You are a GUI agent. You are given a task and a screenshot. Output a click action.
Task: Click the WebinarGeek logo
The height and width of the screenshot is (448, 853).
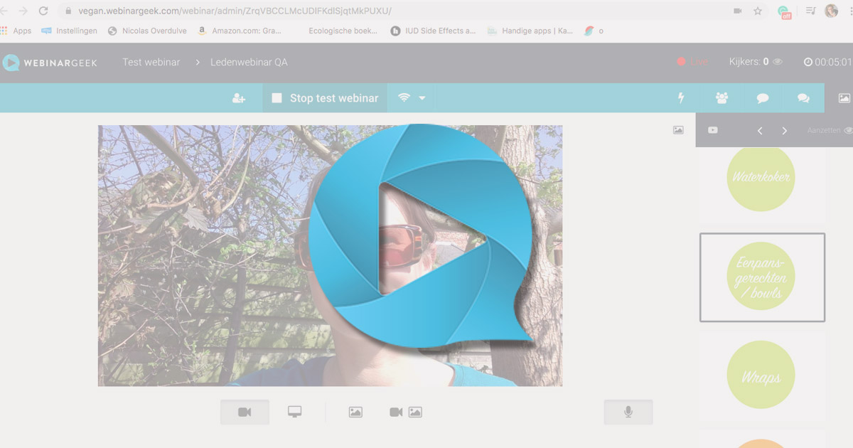click(50, 62)
